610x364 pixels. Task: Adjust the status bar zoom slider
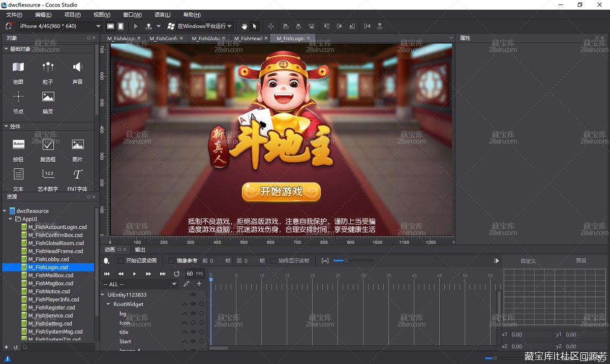coord(495,358)
